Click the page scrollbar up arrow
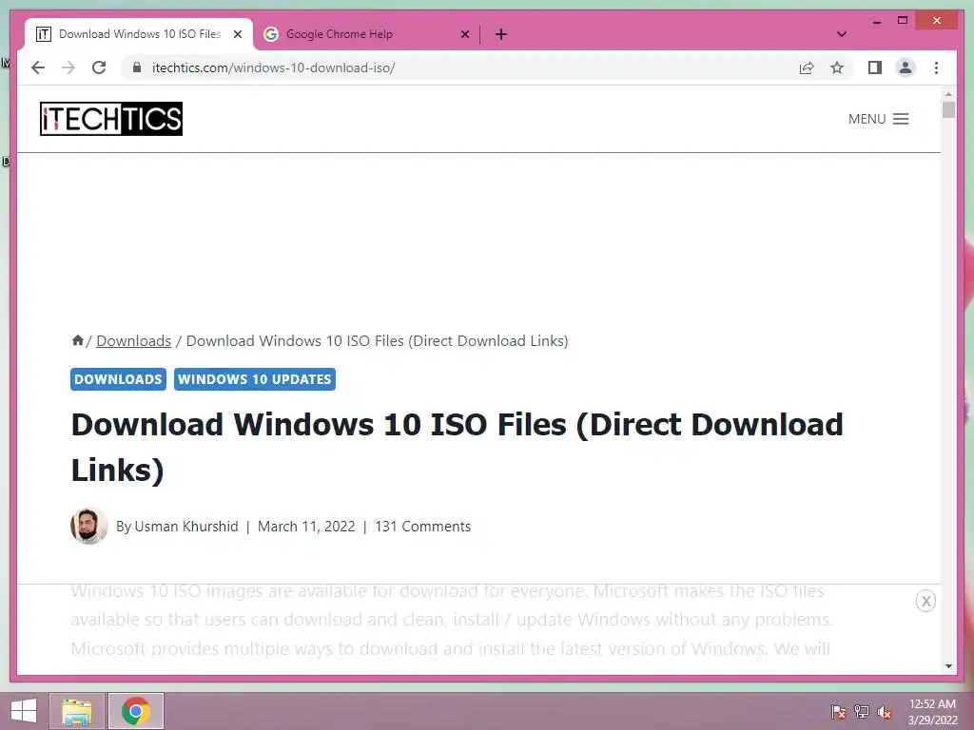Viewport: 974px width, 730px height. tap(948, 94)
